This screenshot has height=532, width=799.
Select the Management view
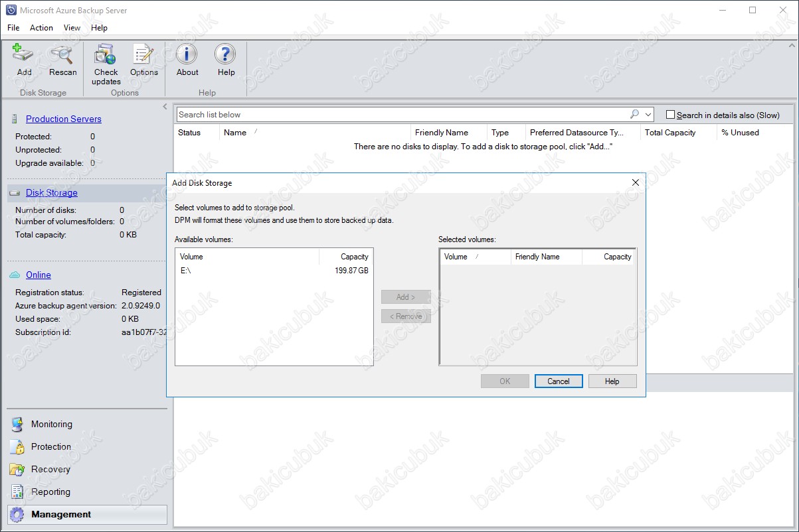pyautogui.click(x=87, y=515)
